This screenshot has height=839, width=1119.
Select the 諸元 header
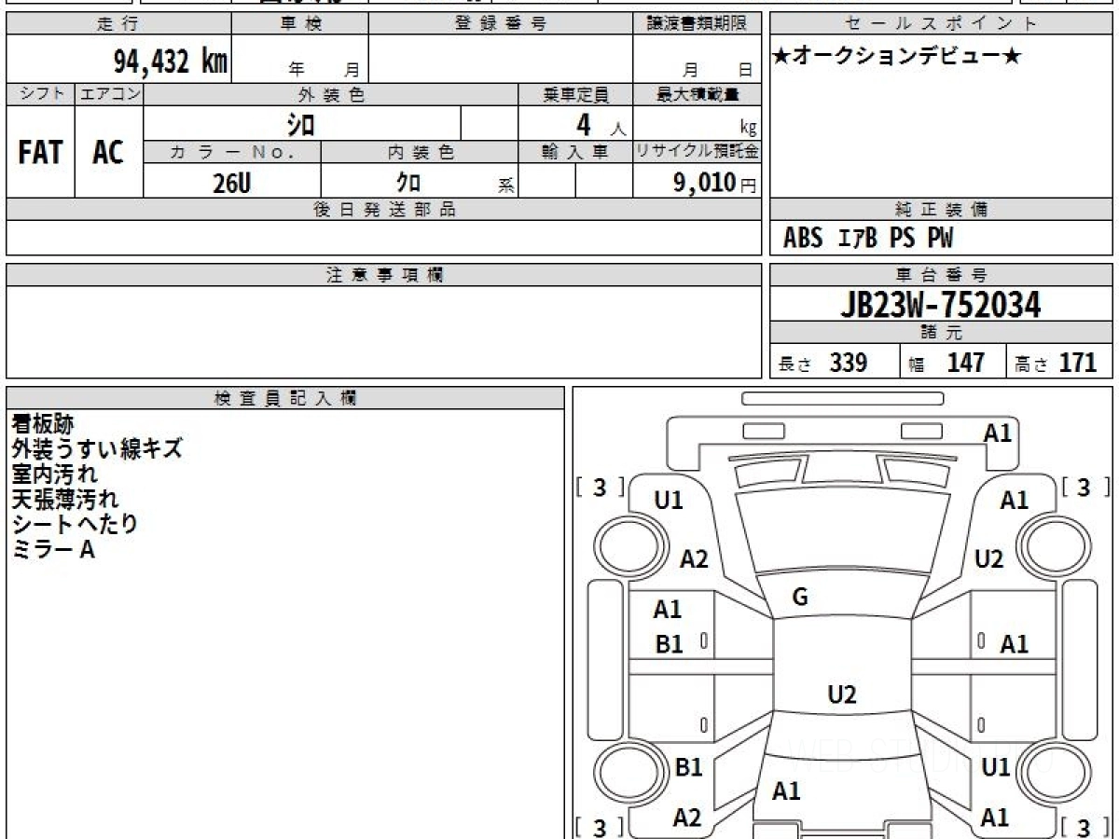[942, 333]
